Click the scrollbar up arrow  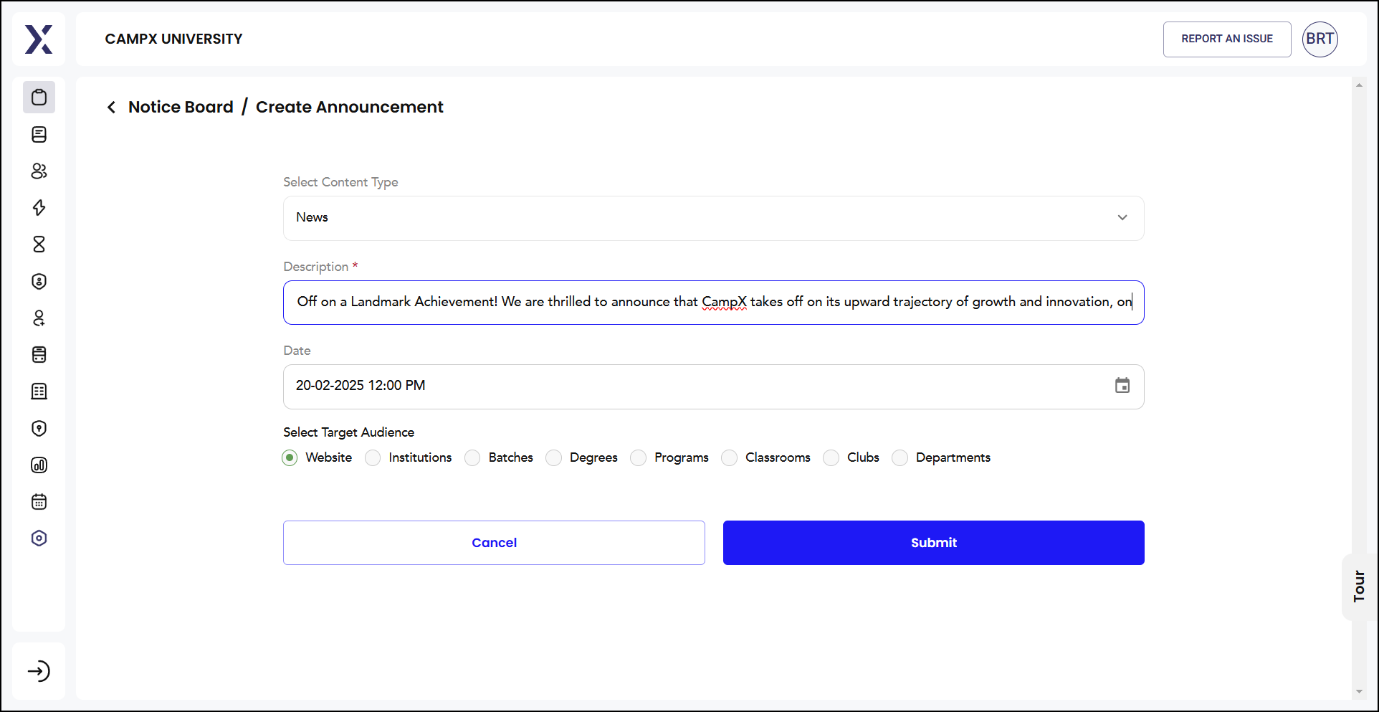(x=1359, y=85)
